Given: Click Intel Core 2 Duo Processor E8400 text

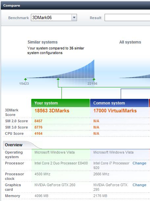Looking at the screenshot, I should [x=61, y=163].
